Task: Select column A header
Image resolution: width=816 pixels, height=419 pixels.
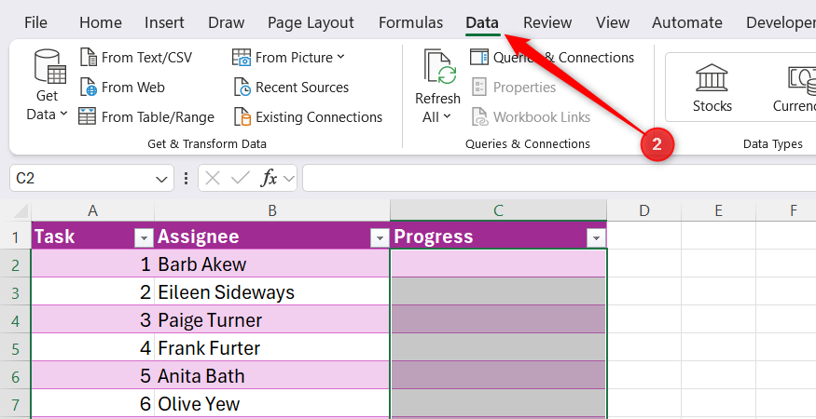Action: [x=92, y=210]
